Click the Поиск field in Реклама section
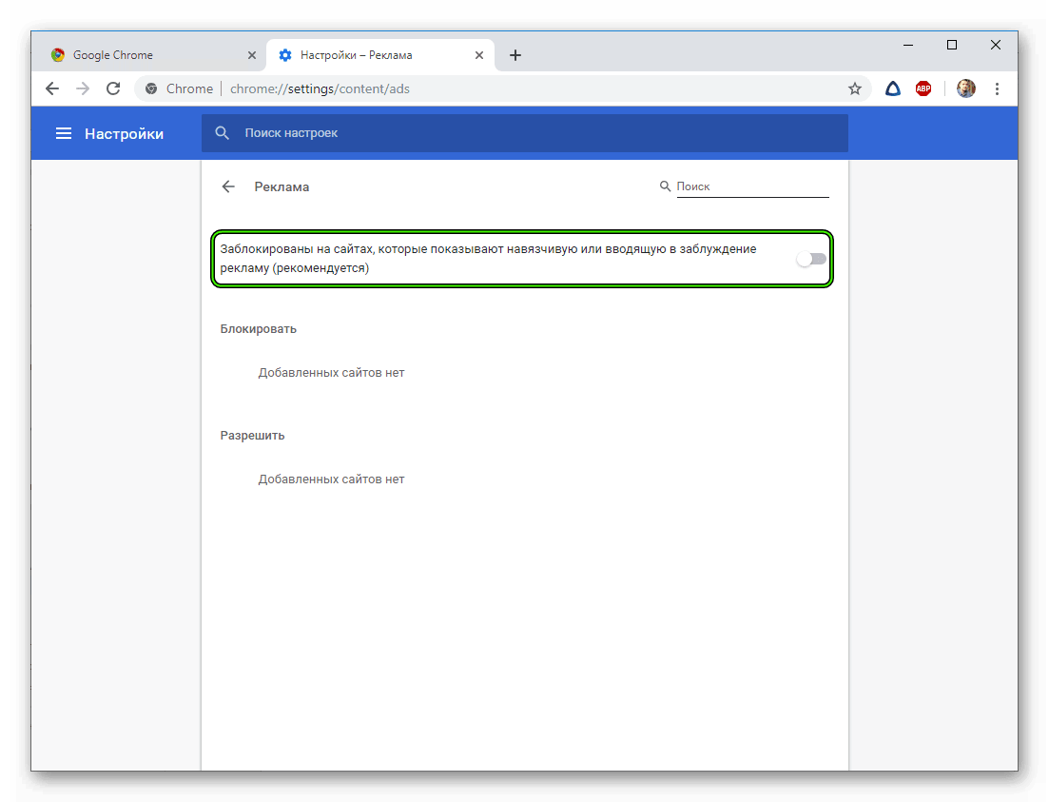 click(x=752, y=186)
